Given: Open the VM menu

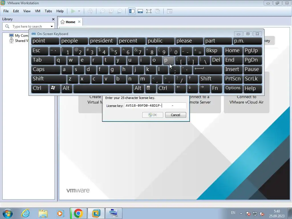Looking at the screenshot, I should click(38, 11).
